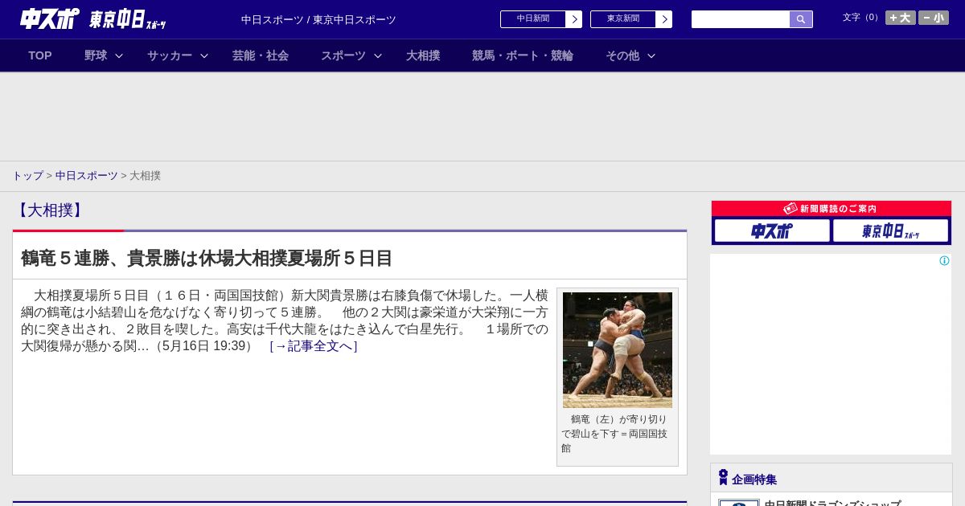Click the 企画特集 heading text
This screenshot has width=965, height=506.
754,479
